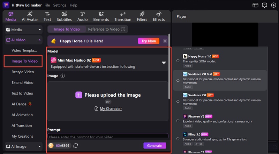Click the Pixverse V6 model icon
Image resolution: width=279 pixels, height=154 pixels.
185,116
